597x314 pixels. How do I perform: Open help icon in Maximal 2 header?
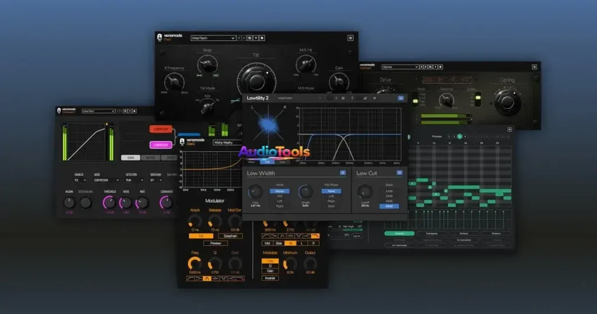coord(435,67)
